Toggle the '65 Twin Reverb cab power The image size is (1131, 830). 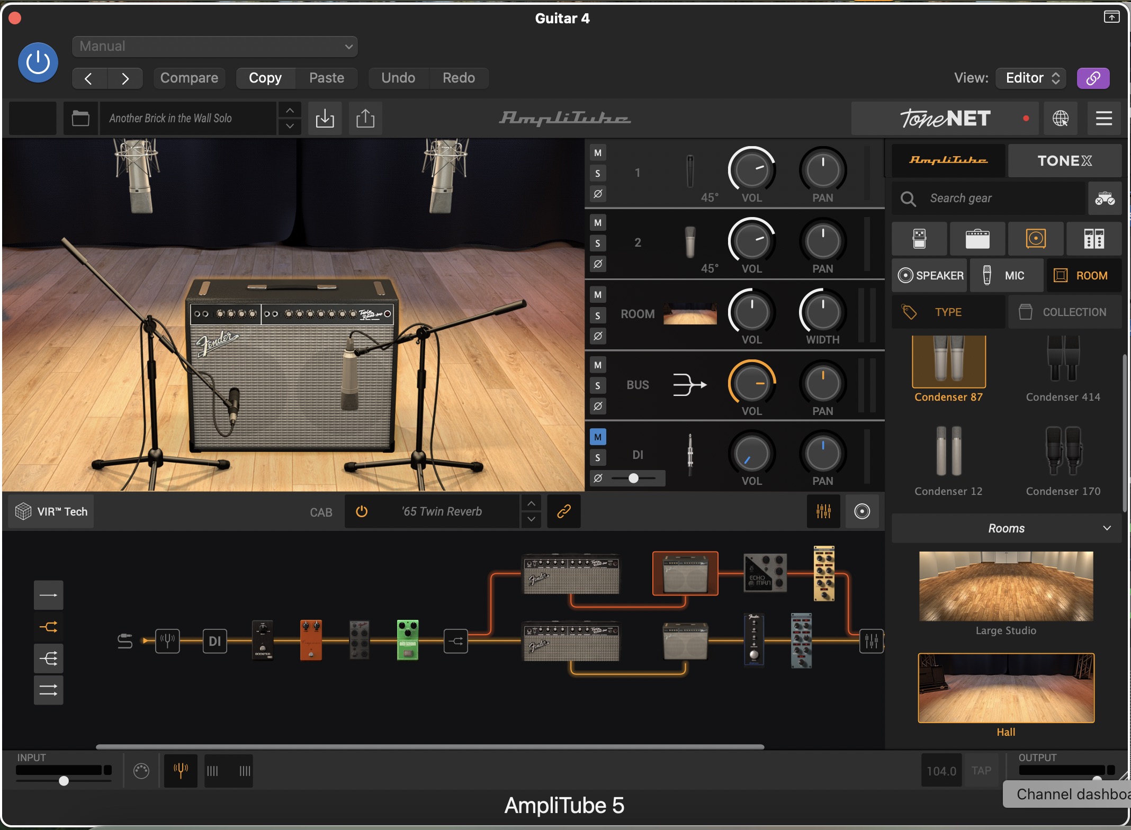pos(362,511)
